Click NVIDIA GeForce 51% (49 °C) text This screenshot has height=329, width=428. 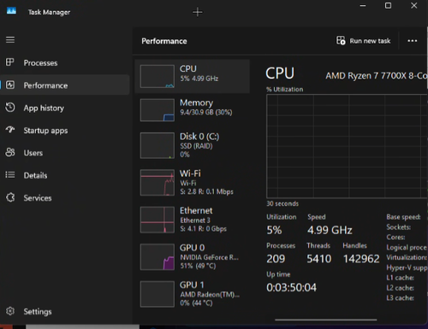198,266
